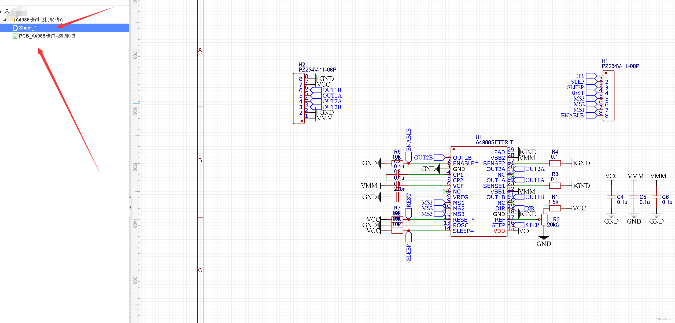This screenshot has width=675, height=323.
Task: Click the OUT2A net port on header H2
Action: point(326,101)
